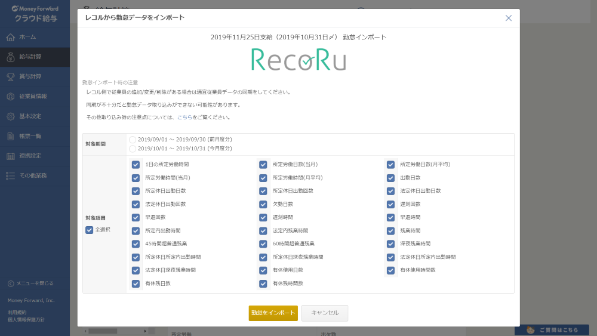597x336 pixels.
Task: Toggle the 欠勤日数 checkbox
Action: pos(263,204)
